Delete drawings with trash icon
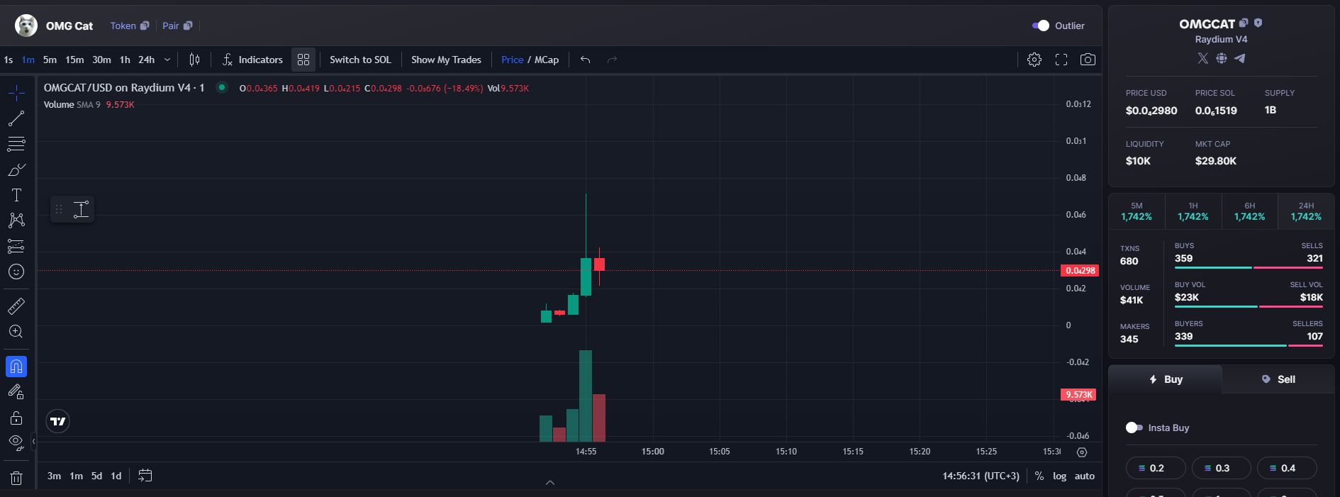Image resolution: width=1340 pixels, height=497 pixels. 16,479
